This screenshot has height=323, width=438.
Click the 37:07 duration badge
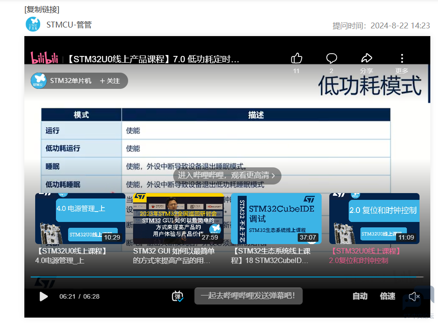coord(308,237)
